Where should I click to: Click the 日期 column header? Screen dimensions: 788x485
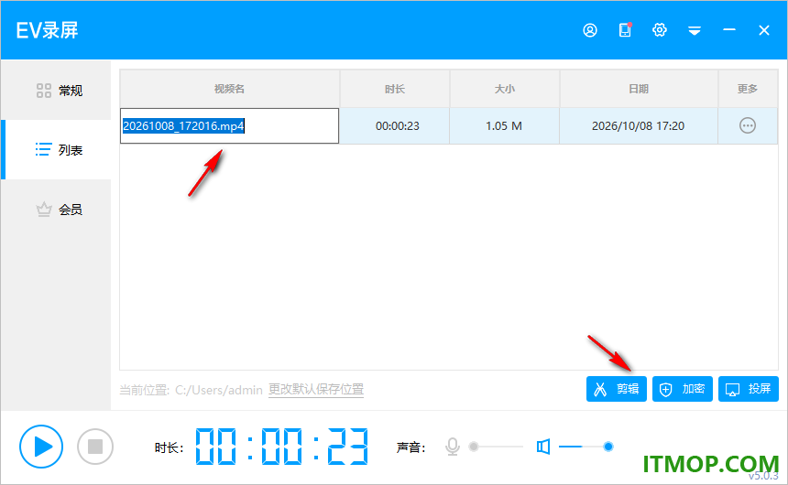(x=639, y=89)
